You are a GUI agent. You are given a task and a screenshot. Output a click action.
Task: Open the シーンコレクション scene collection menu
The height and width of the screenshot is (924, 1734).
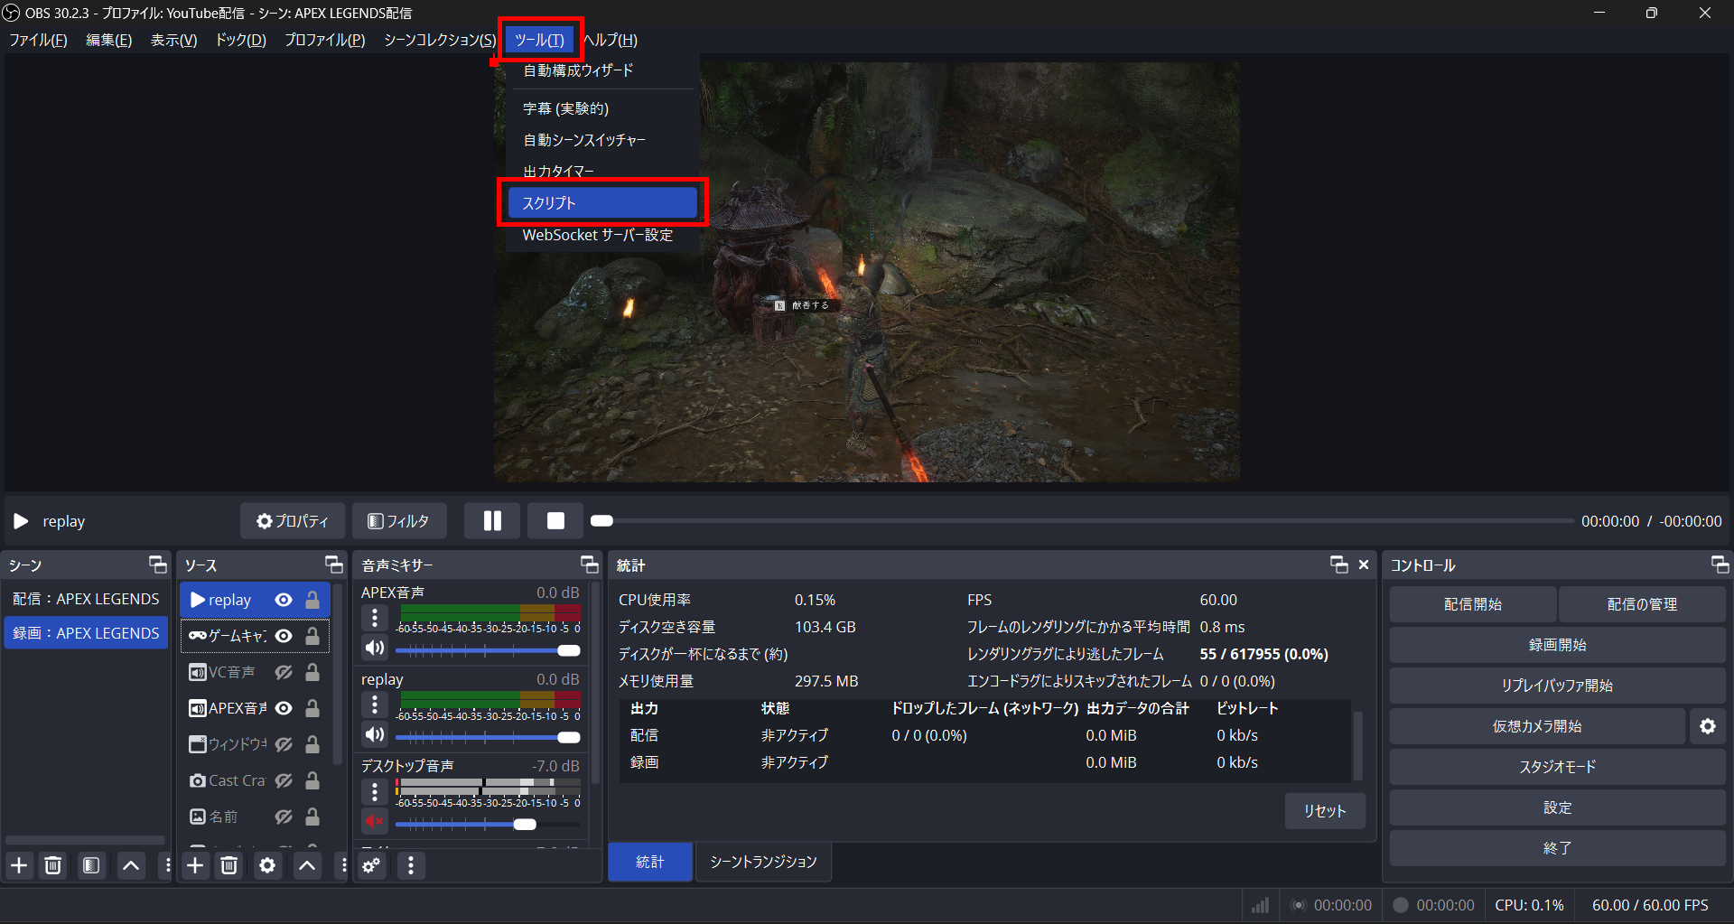[440, 40]
